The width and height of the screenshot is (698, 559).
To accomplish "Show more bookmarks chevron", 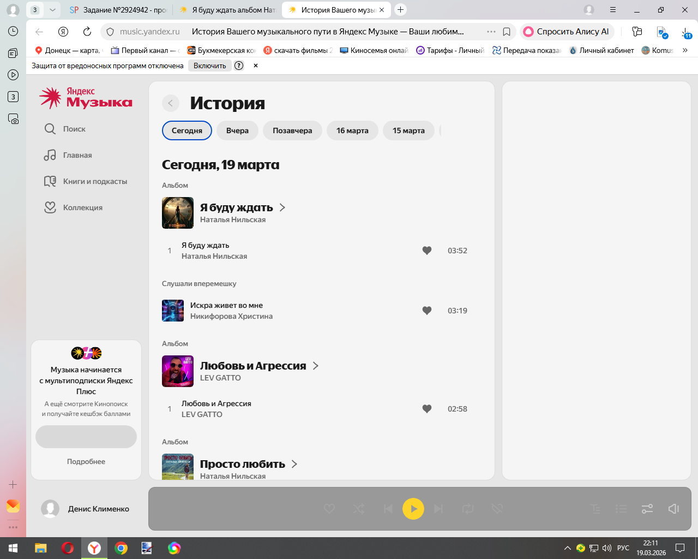I will coord(685,50).
